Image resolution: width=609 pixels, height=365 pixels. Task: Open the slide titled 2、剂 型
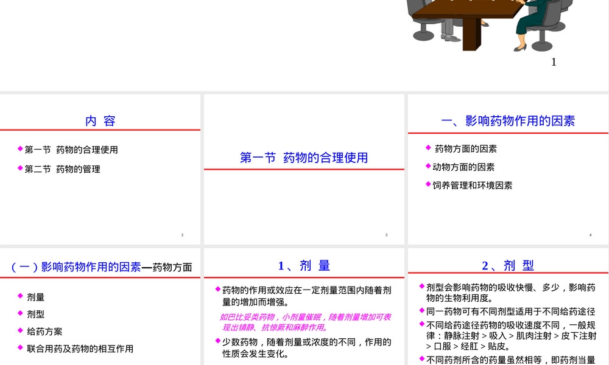click(x=508, y=307)
